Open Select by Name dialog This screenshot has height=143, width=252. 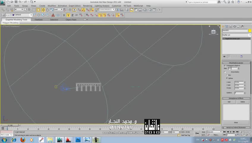tap(30, 10)
